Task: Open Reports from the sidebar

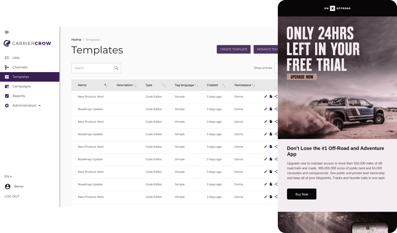Action: pyautogui.click(x=19, y=96)
